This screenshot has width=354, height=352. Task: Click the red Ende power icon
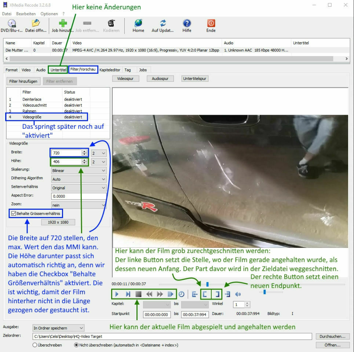pos(211,23)
